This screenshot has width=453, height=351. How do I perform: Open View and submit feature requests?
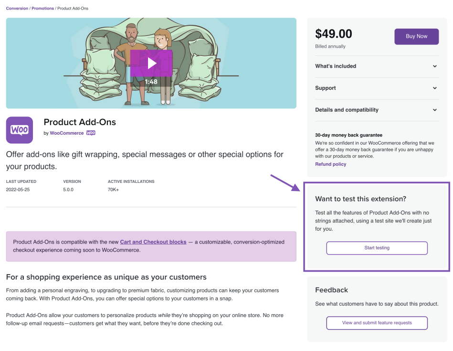(x=377, y=323)
